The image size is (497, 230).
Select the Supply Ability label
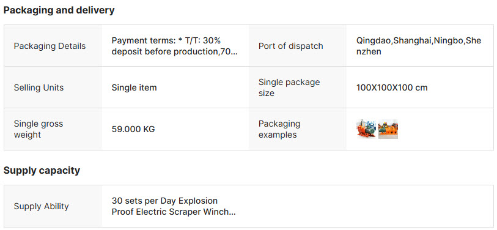pyautogui.click(x=41, y=206)
